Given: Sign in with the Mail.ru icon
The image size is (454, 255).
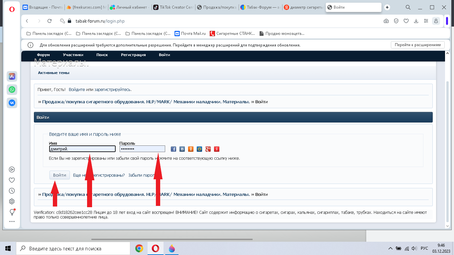Looking at the screenshot, I should tap(199, 149).
